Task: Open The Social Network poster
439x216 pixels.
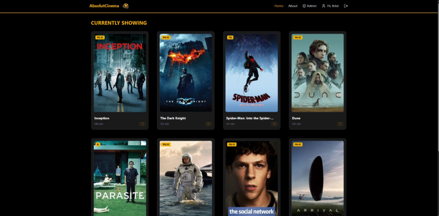Action: 252,178
